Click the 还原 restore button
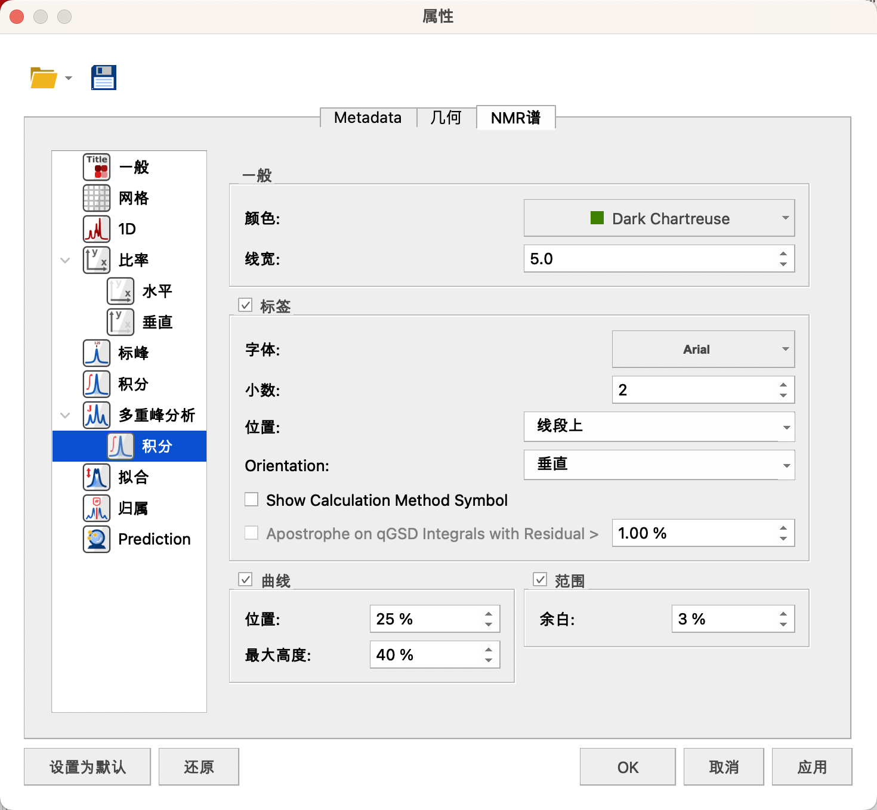 tap(199, 766)
